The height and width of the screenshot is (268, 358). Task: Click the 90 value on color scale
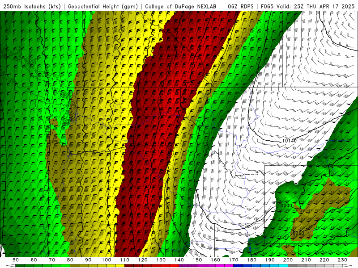88,260
